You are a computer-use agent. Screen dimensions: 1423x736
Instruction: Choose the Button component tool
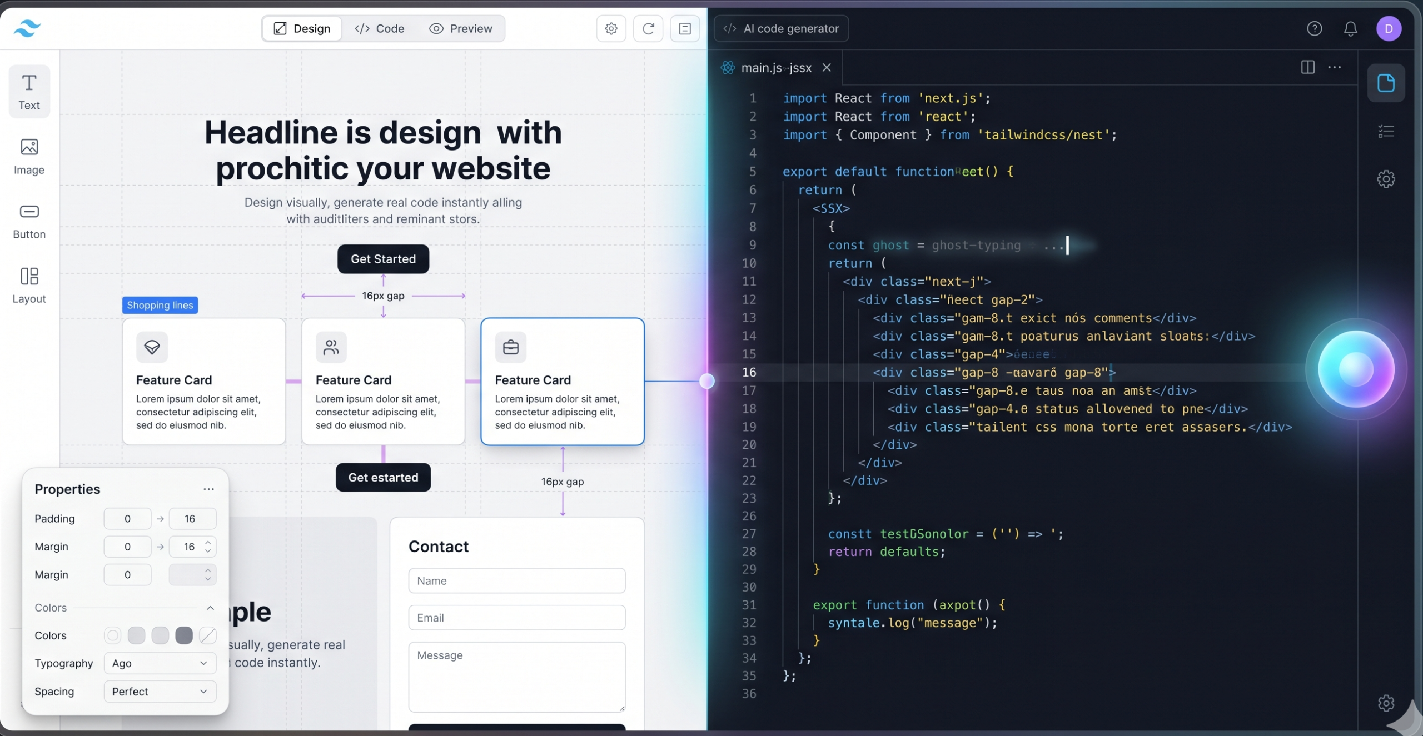click(29, 221)
